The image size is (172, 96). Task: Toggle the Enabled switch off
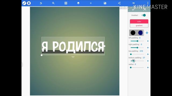click(x=144, y=15)
